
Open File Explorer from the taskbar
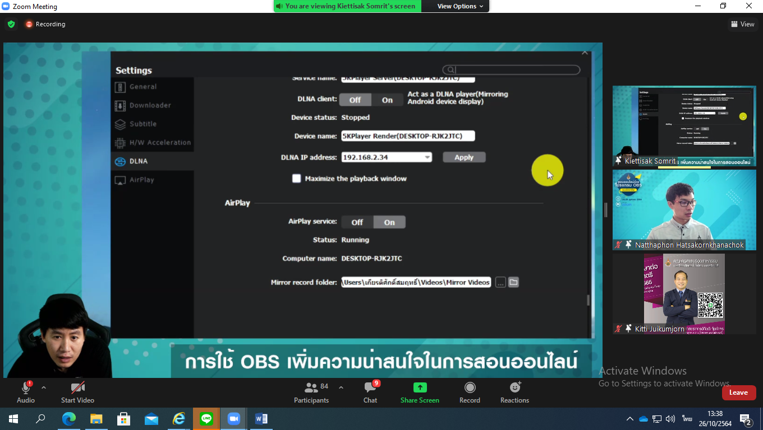[96, 419]
